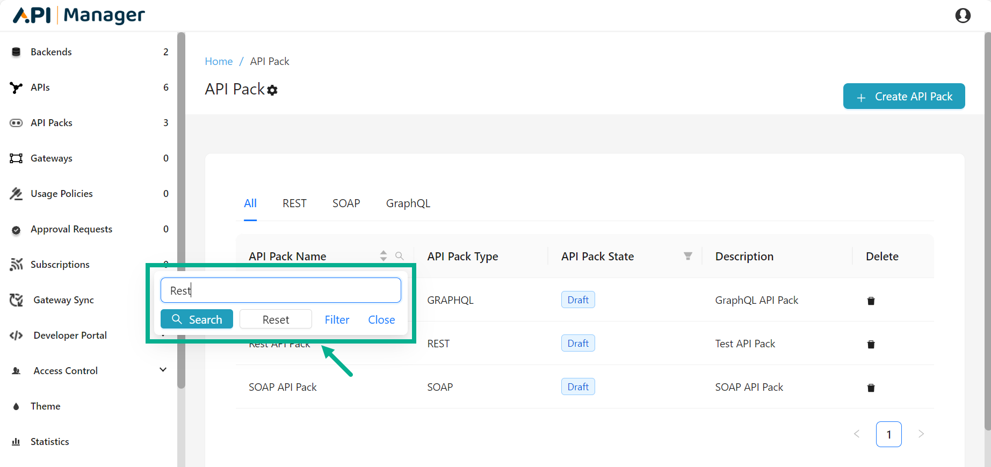This screenshot has width=991, height=467.
Task: Click search icon in API Pack Name header
Action: [399, 256]
